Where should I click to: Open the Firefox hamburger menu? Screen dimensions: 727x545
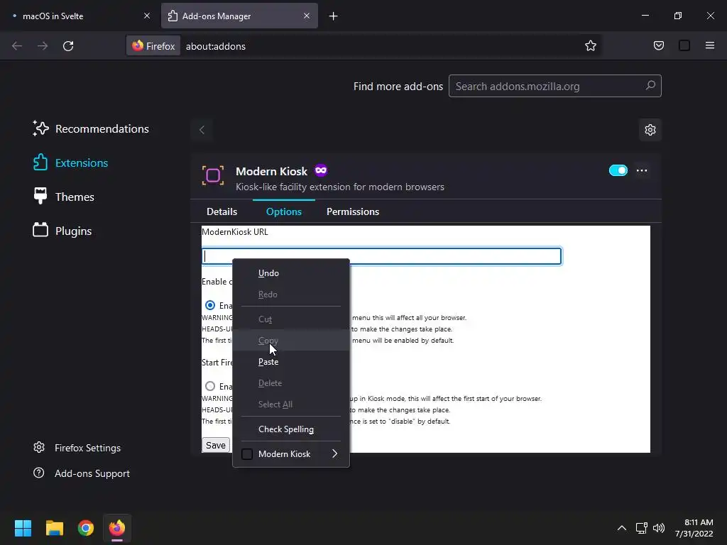pos(709,45)
